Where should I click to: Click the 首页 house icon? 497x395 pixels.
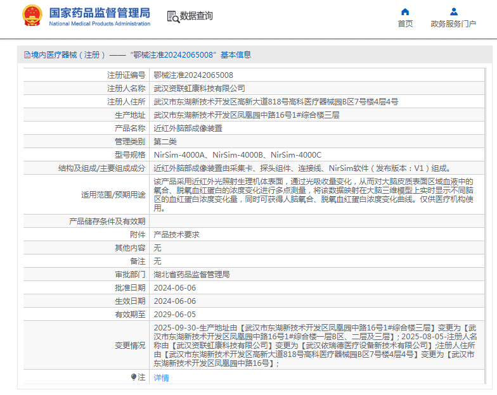click(405, 11)
